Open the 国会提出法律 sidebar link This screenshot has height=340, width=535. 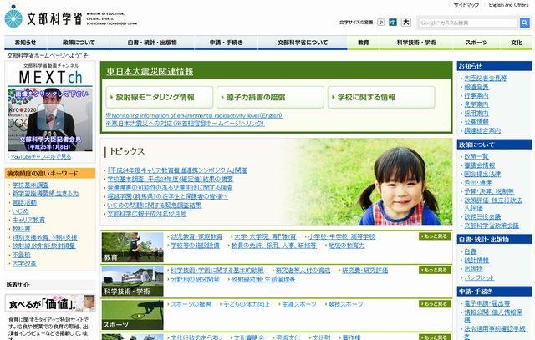point(482,174)
